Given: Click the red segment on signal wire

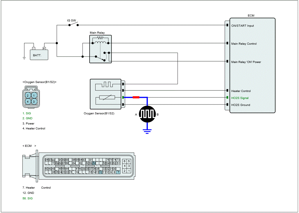Looking at the screenshot, I should 136,98.
